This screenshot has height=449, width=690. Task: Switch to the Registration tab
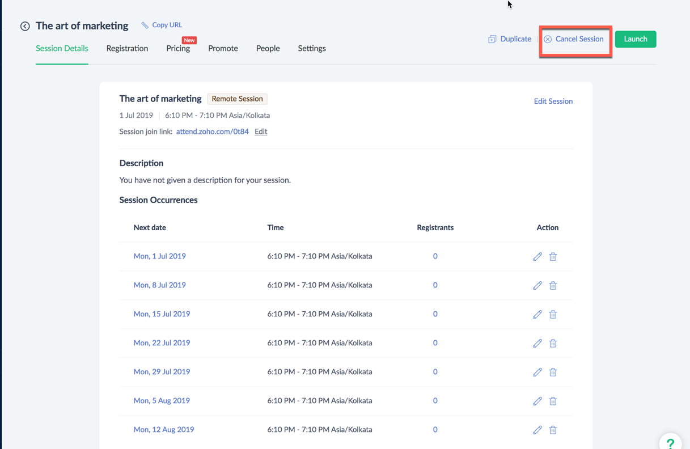(127, 49)
